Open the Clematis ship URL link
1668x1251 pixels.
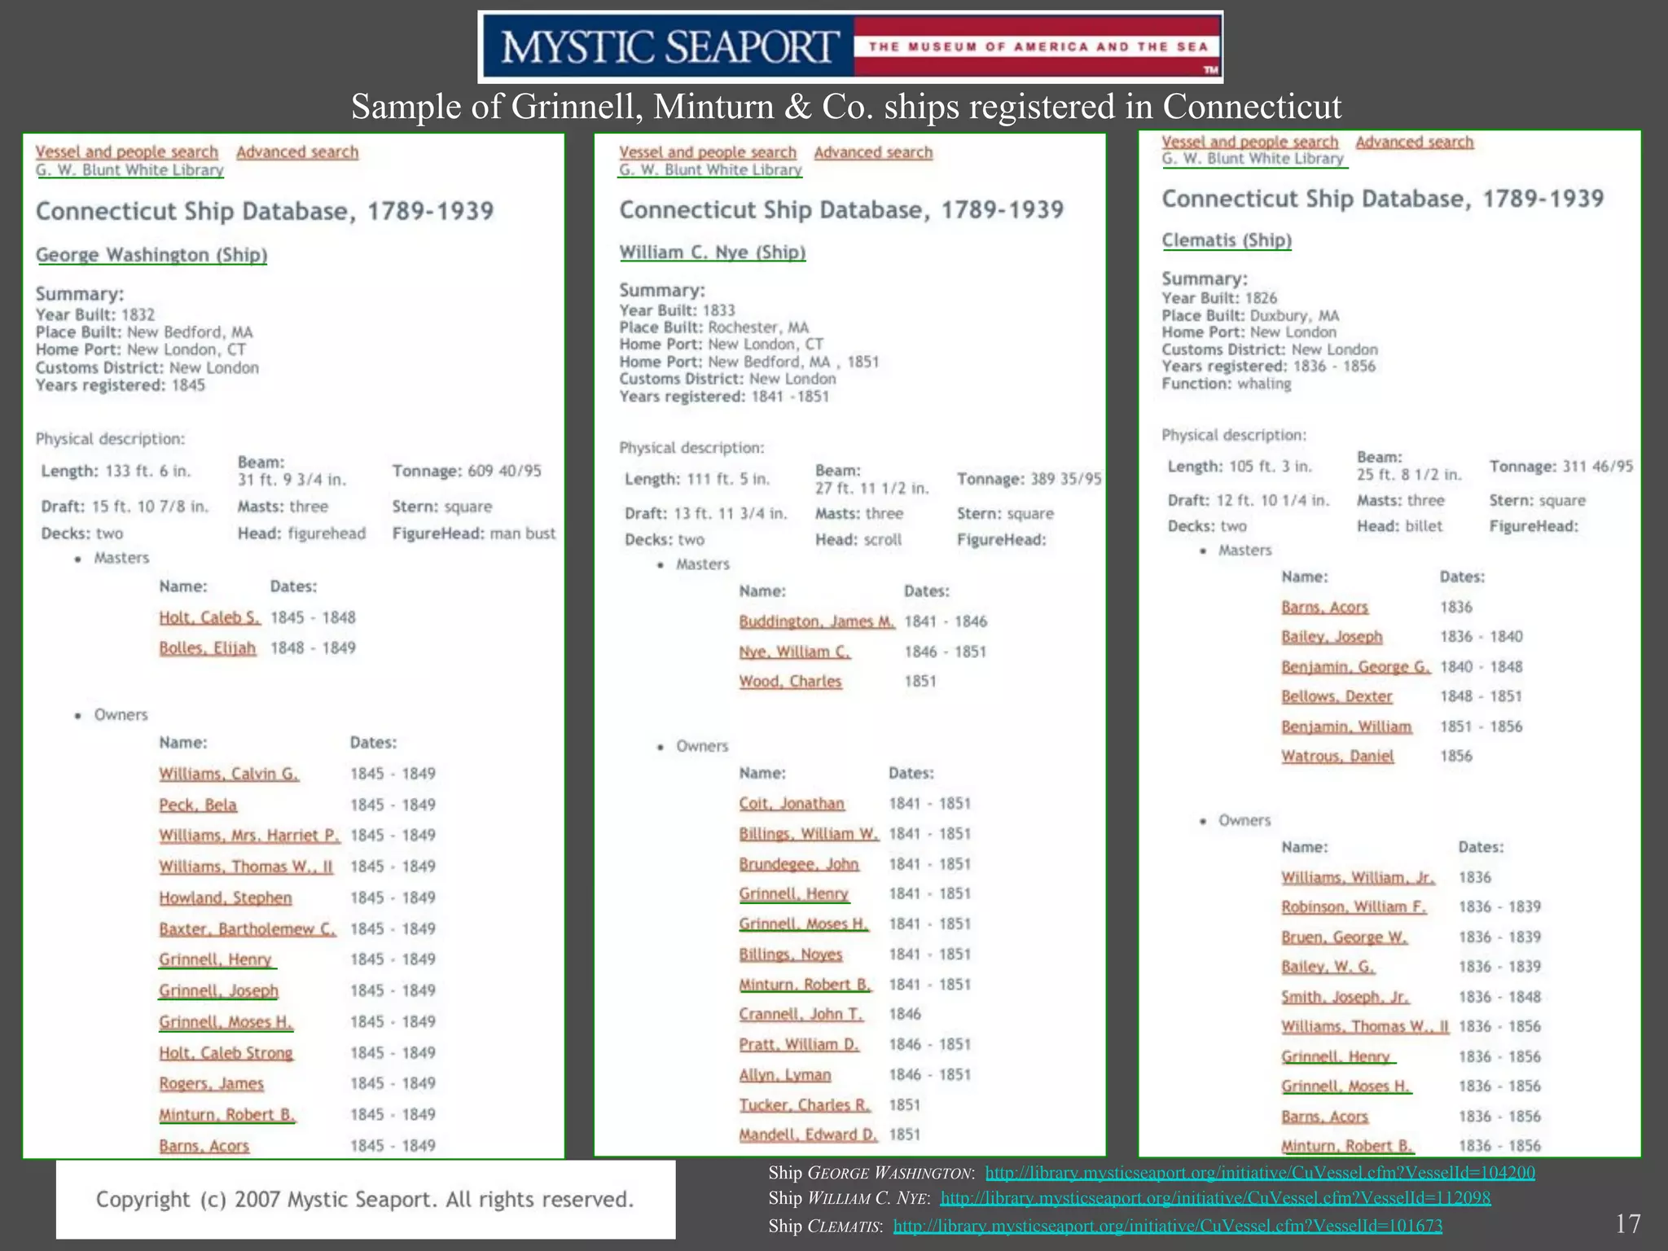[1168, 1226]
